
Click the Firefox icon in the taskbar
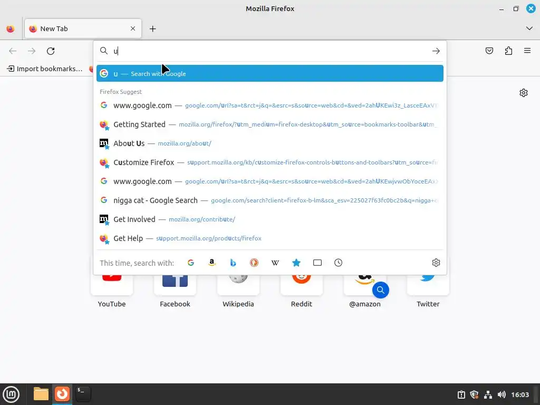point(62,394)
